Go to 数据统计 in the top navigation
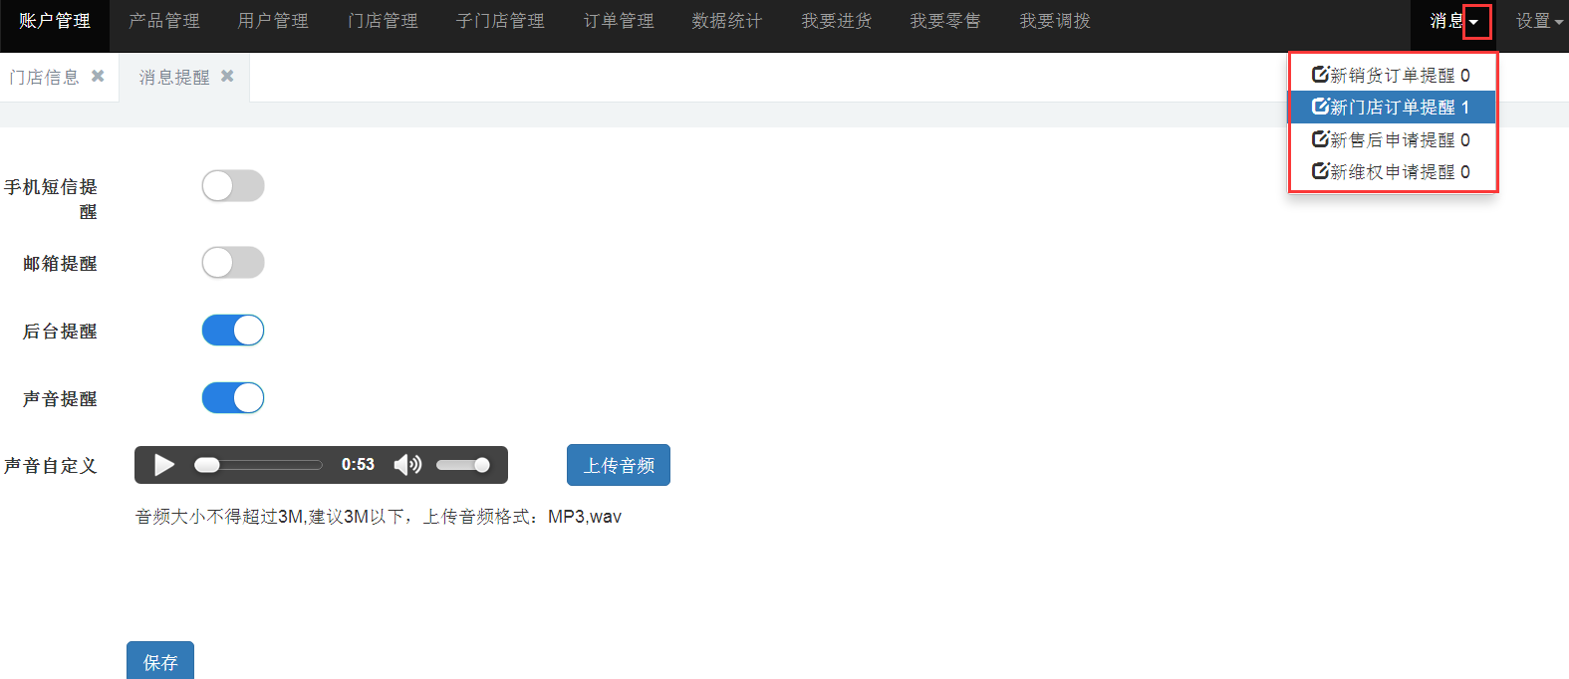 tap(727, 21)
